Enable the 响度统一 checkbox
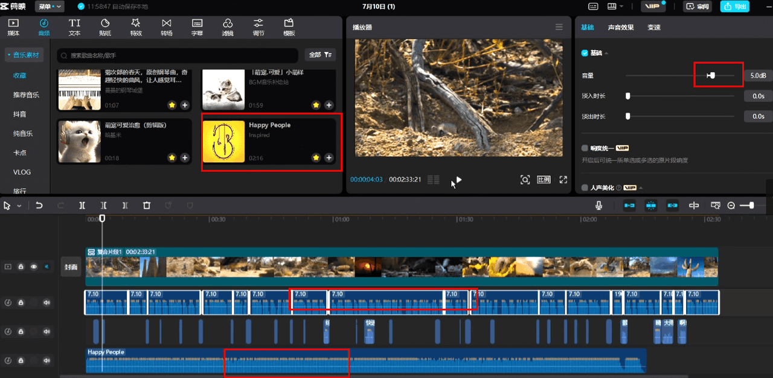The height and width of the screenshot is (378, 773). tap(585, 148)
